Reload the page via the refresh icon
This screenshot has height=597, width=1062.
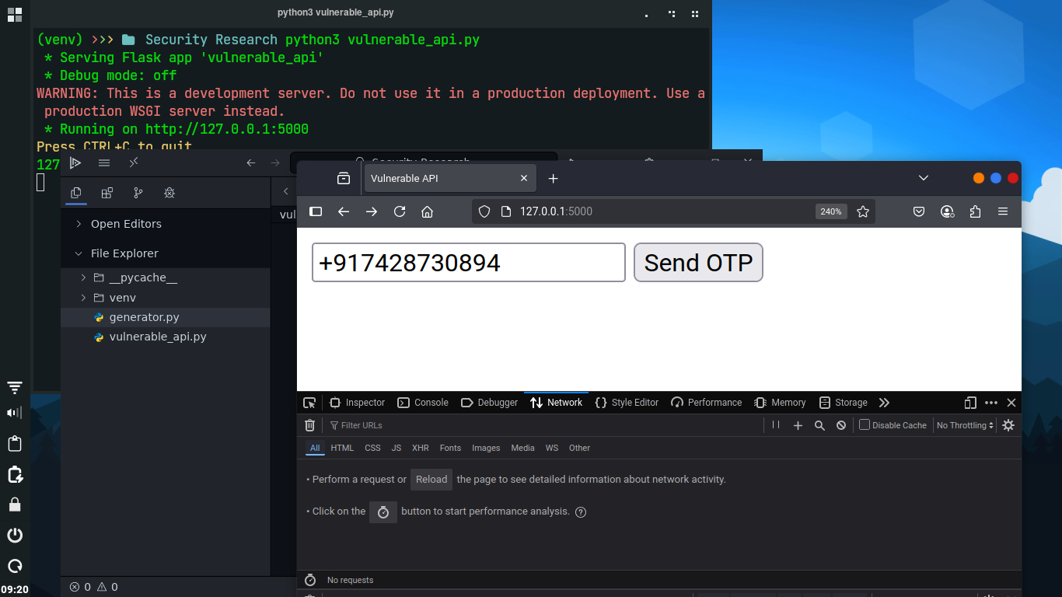[399, 211]
